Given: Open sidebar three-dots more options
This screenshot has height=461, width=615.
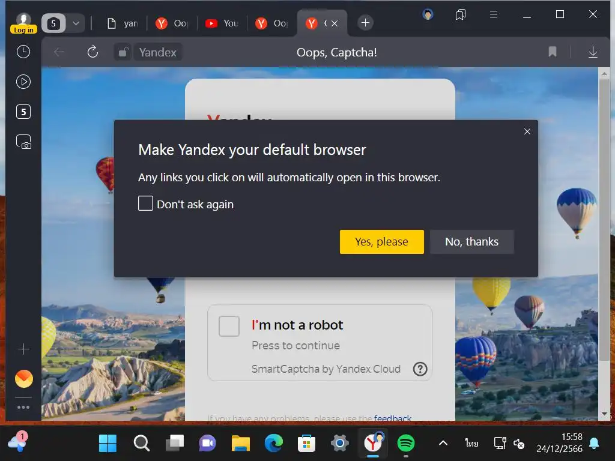Looking at the screenshot, I should pyautogui.click(x=23, y=408).
